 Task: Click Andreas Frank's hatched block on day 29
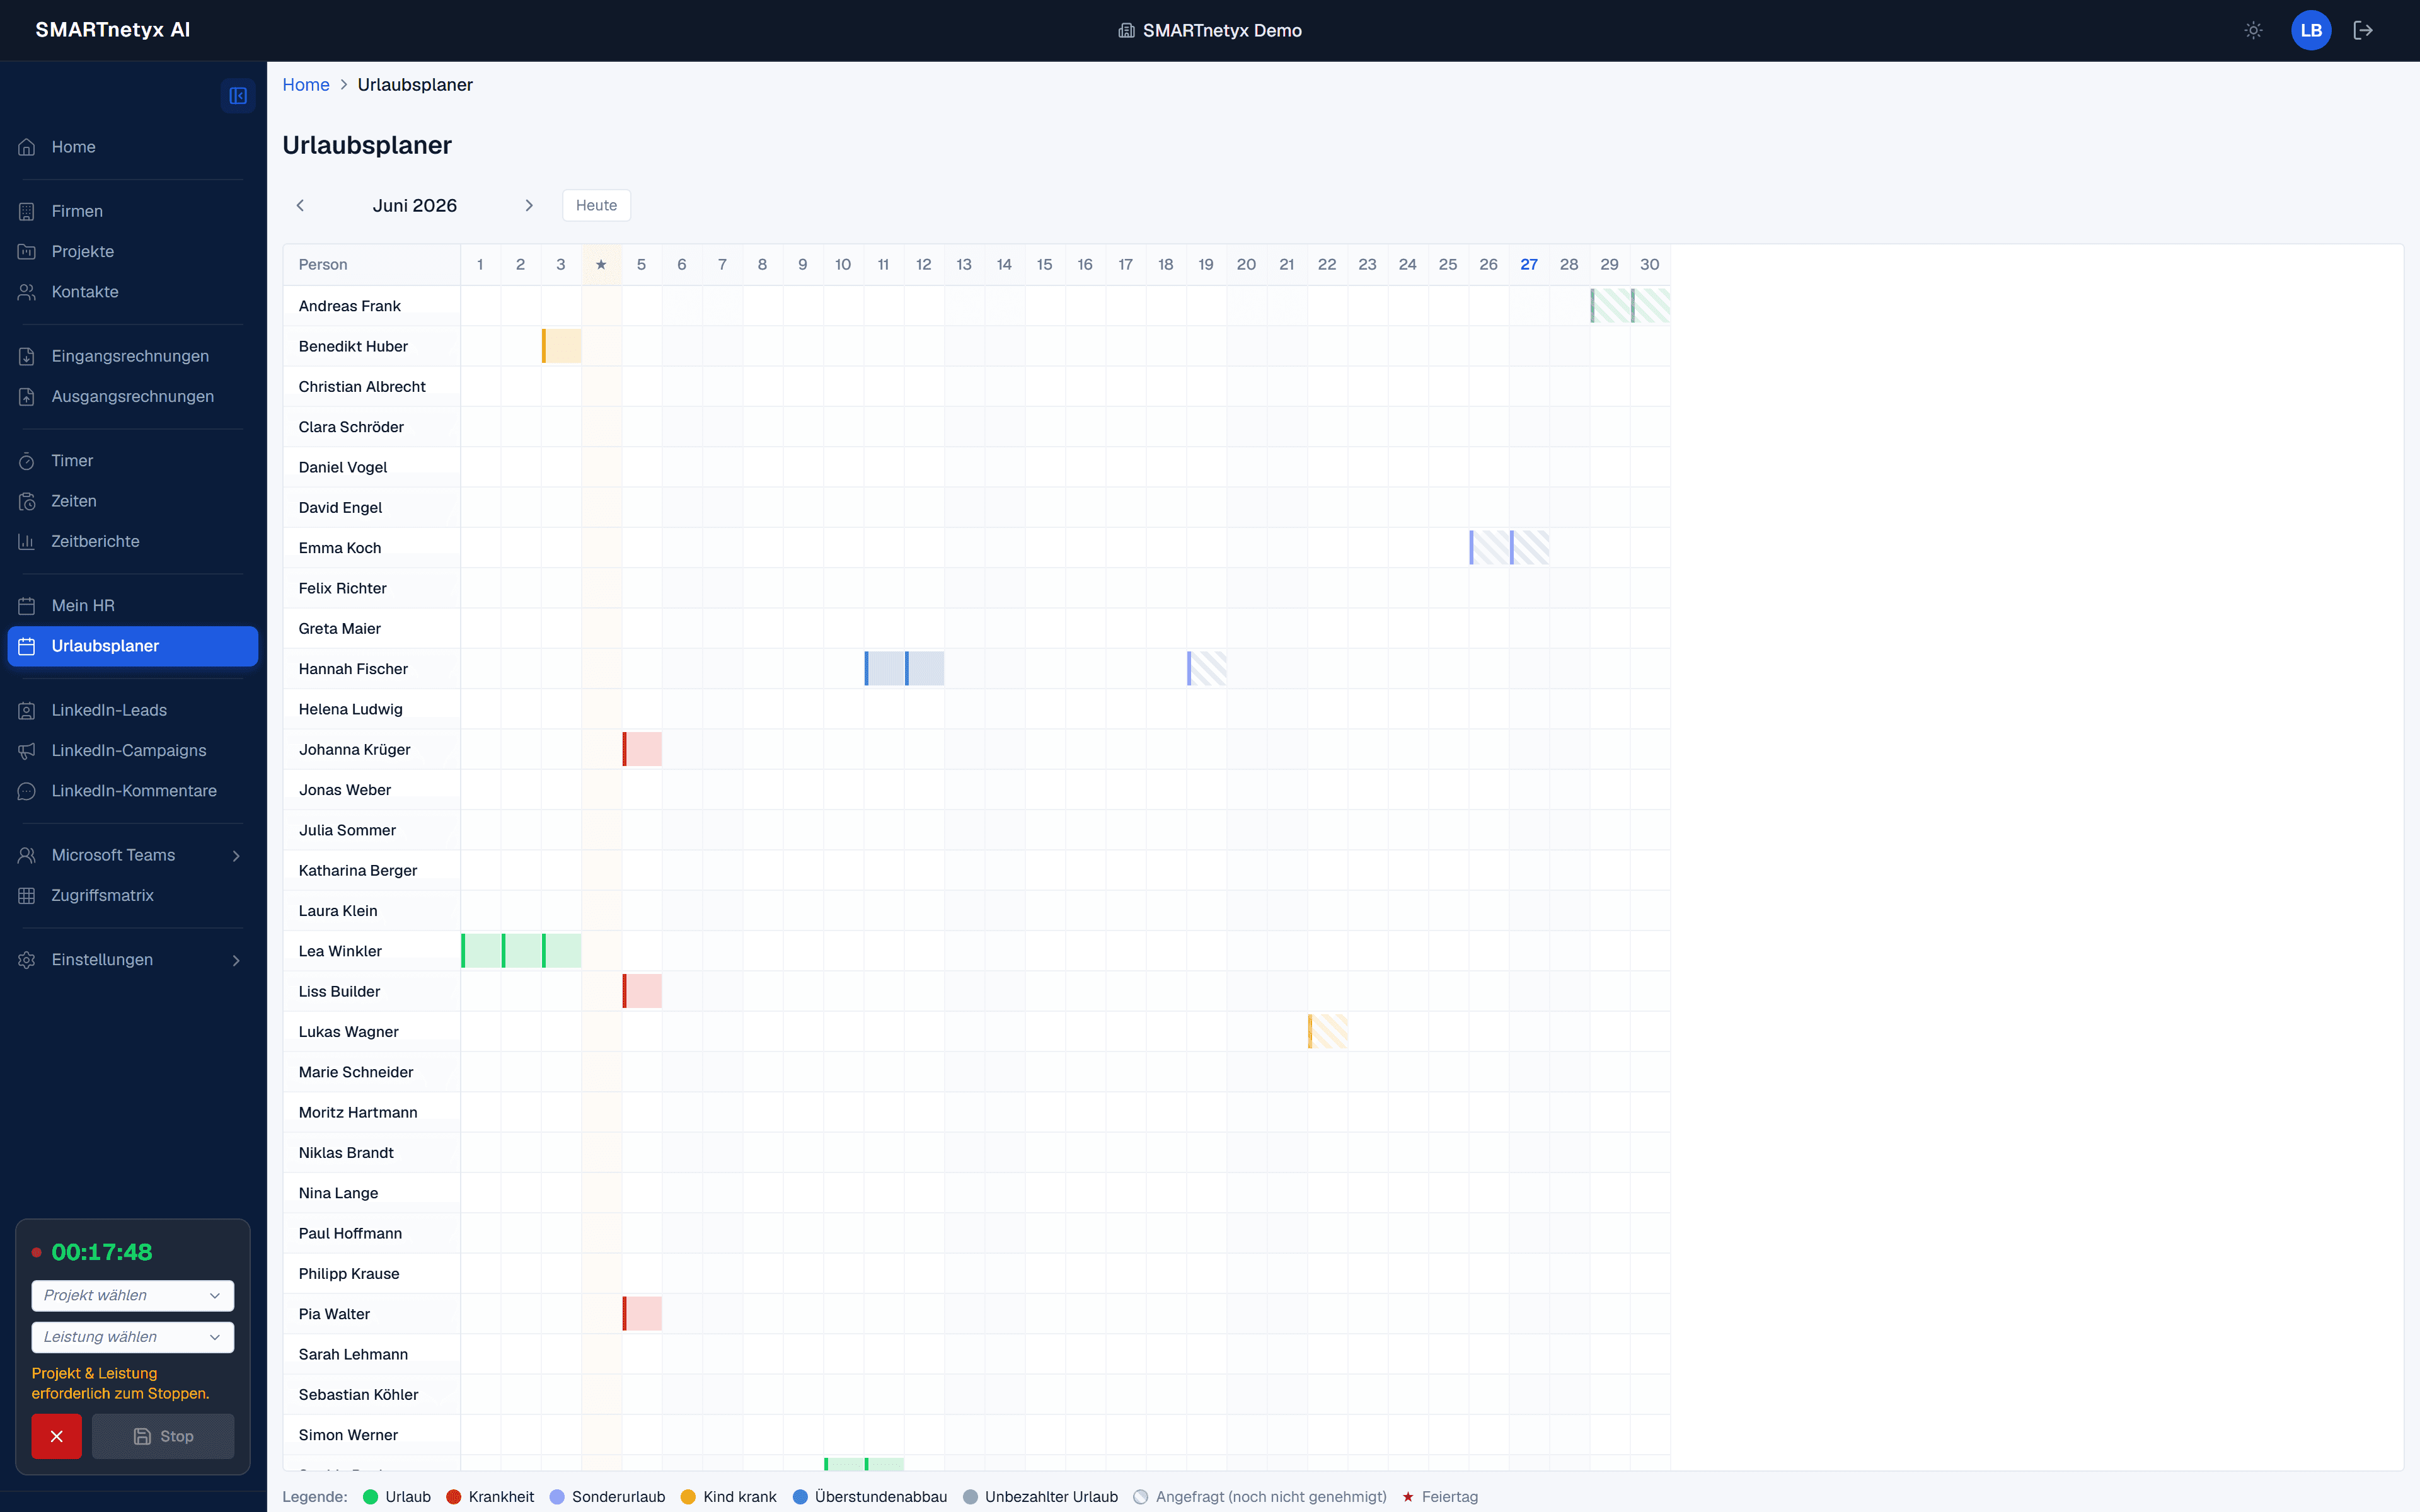click(1610, 306)
